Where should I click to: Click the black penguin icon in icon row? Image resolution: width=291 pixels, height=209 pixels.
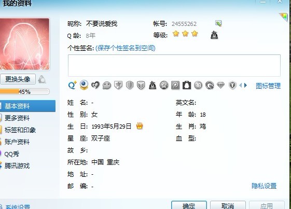[x=153, y=86]
